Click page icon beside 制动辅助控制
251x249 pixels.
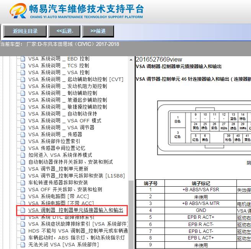click(23, 93)
